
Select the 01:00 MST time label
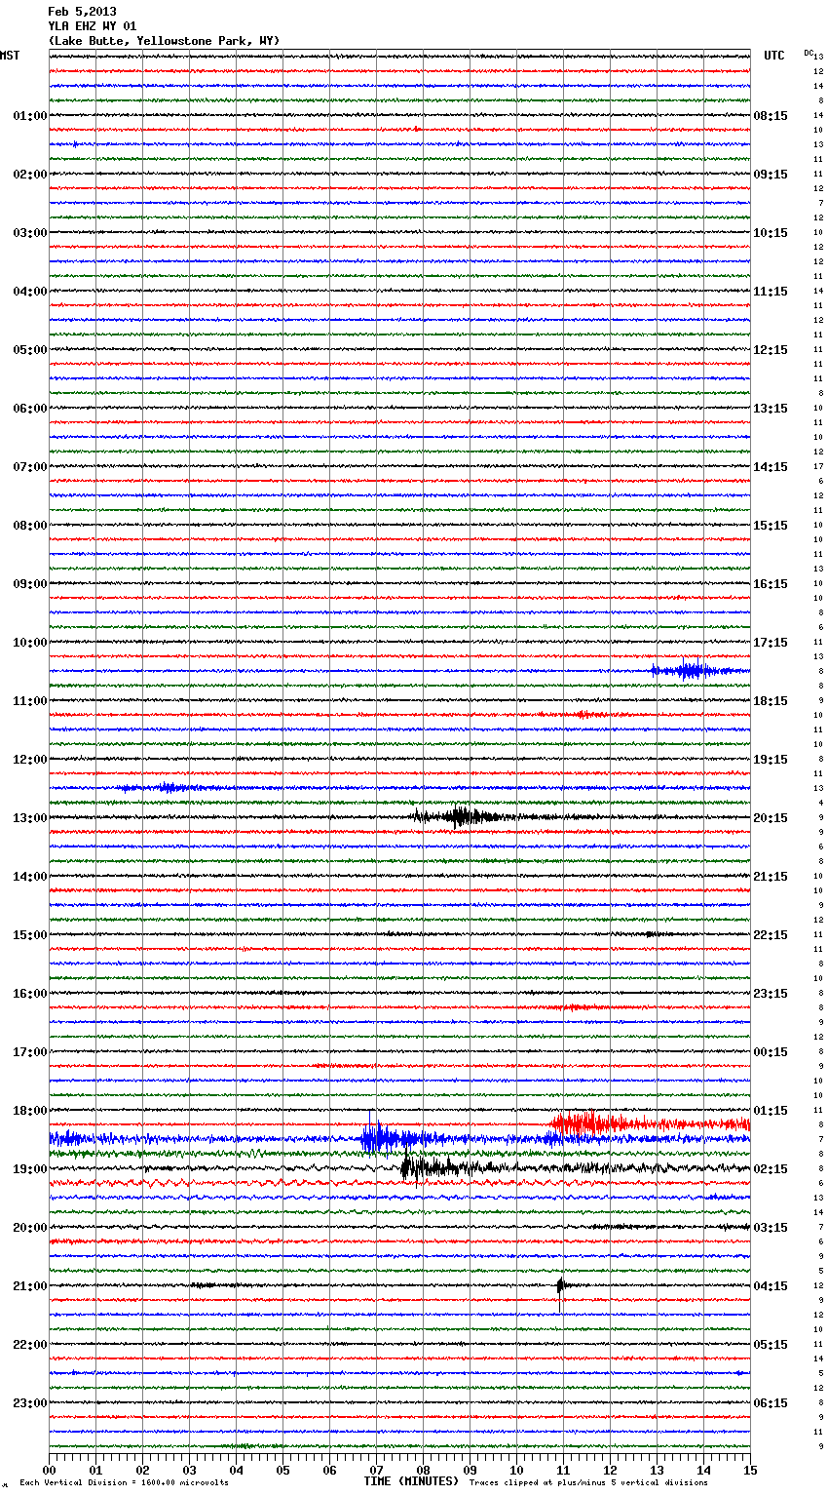(x=30, y=116)
